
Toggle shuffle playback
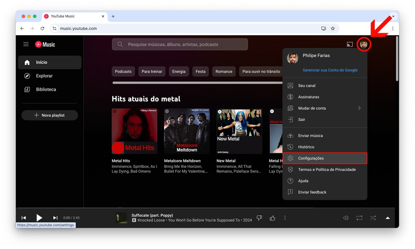[x=373, y=218]
